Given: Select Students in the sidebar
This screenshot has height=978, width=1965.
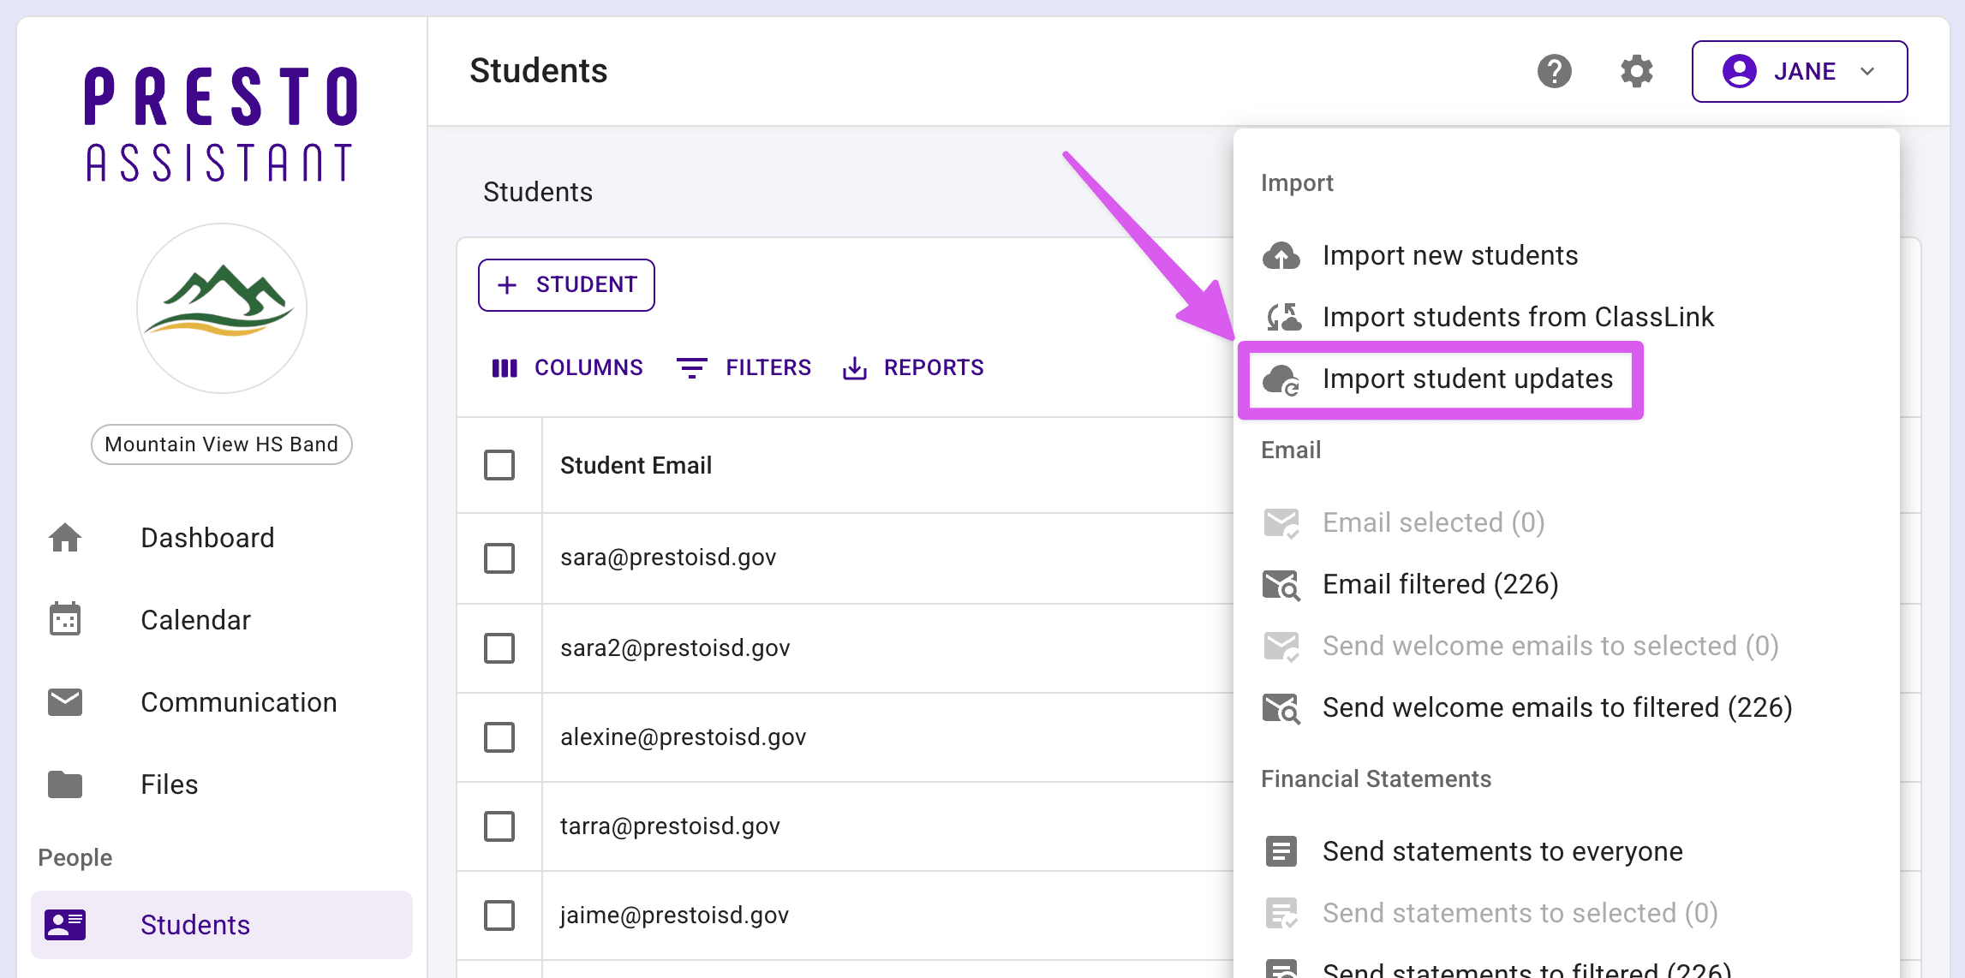Looking at the screenshot, I should coord(222,925).
